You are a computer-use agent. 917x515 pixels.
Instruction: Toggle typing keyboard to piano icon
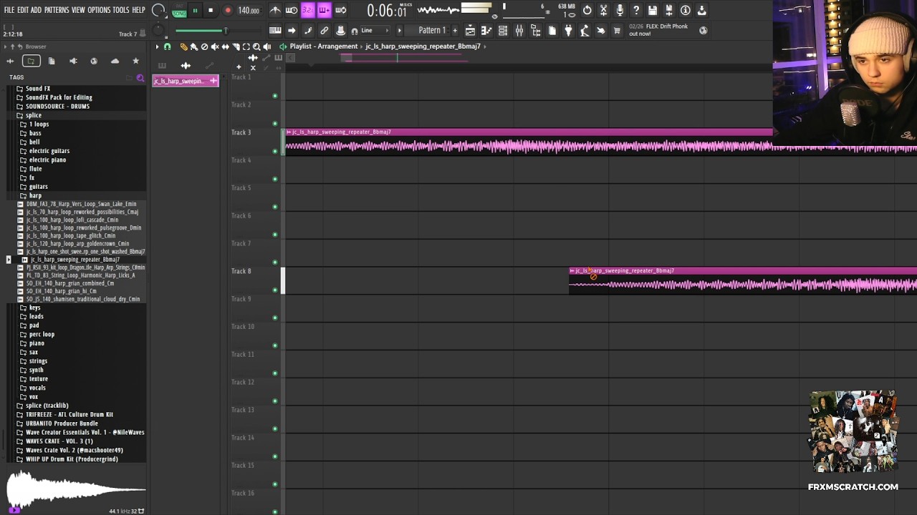coord(275,30)
